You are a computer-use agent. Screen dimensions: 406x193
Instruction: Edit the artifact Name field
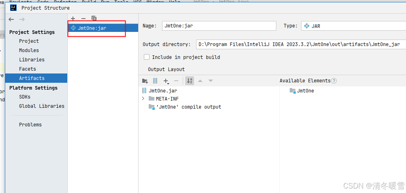(219, 26)
